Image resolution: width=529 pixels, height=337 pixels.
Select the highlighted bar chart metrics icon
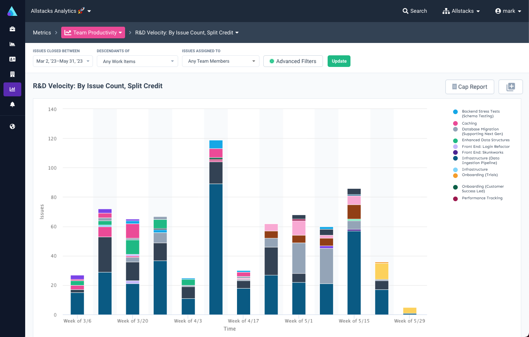12,89
